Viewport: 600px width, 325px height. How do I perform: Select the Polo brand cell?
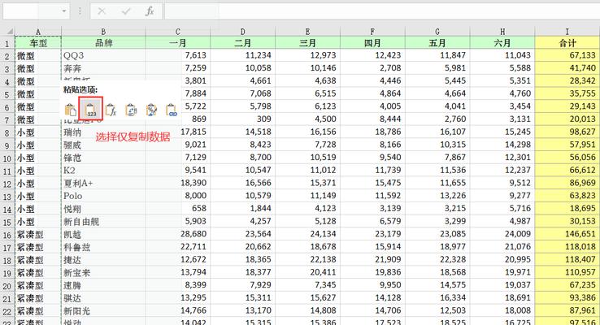pos(103,196)
